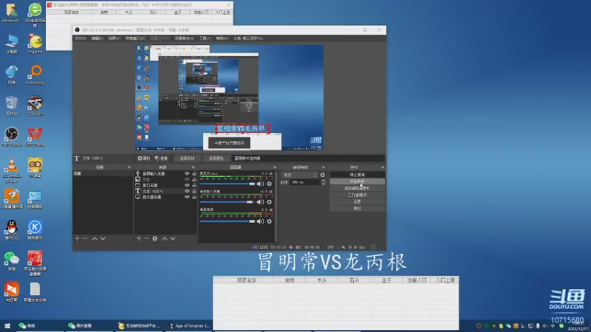This screenshot has height=332, width=591.
Task: Toggle visibility eye of 窗口采集 source
Action: pyautogui.click(x=187, y=185)
